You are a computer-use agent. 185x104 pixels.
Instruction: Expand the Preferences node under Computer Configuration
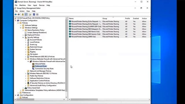[18, 93]
